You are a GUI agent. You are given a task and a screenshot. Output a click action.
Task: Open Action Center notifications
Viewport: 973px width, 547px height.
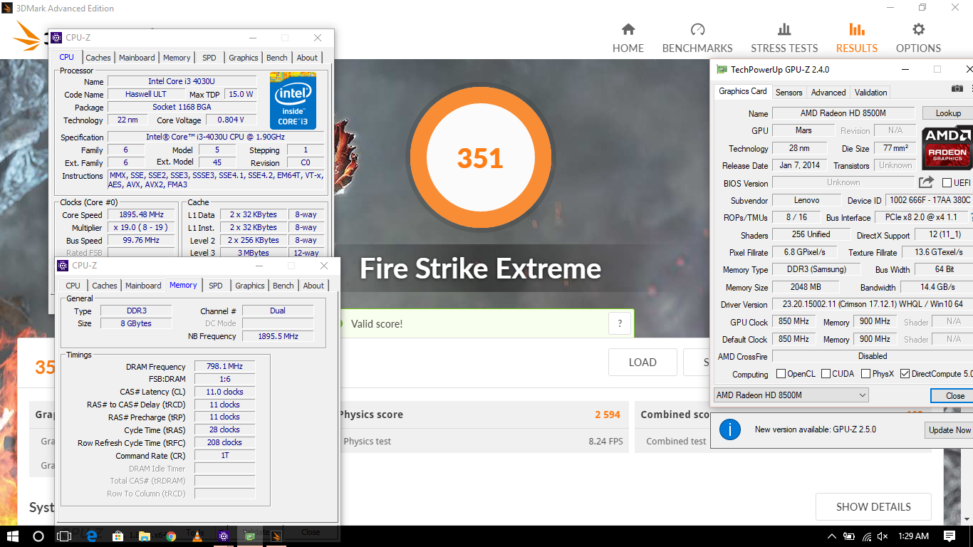(x=950, y=536)
